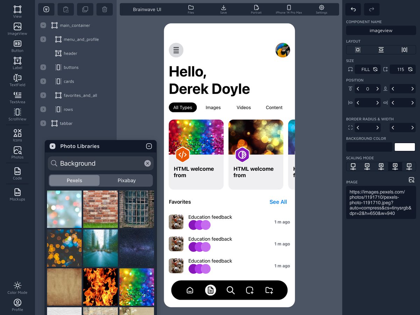Click the replace image icon in the IMAGE section
Screen dimensions: 420x315
tap(412, 180)
